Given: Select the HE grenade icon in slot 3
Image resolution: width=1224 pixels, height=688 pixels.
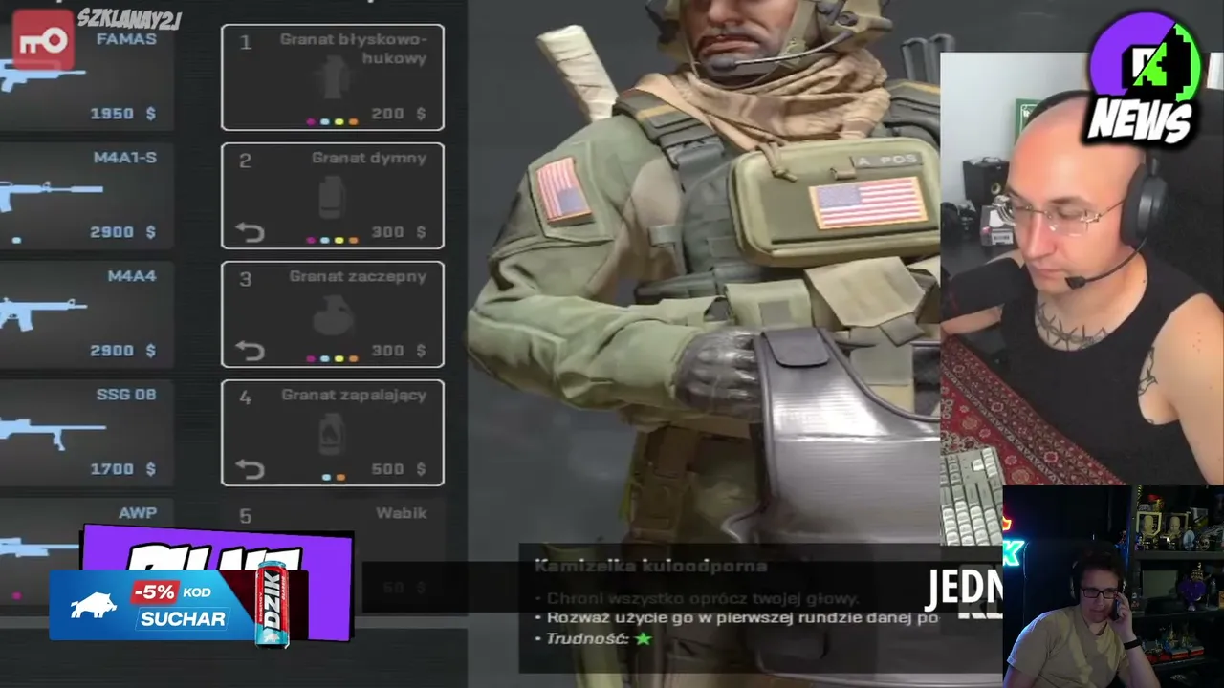Looking at the screenshot, I should 332,316.
